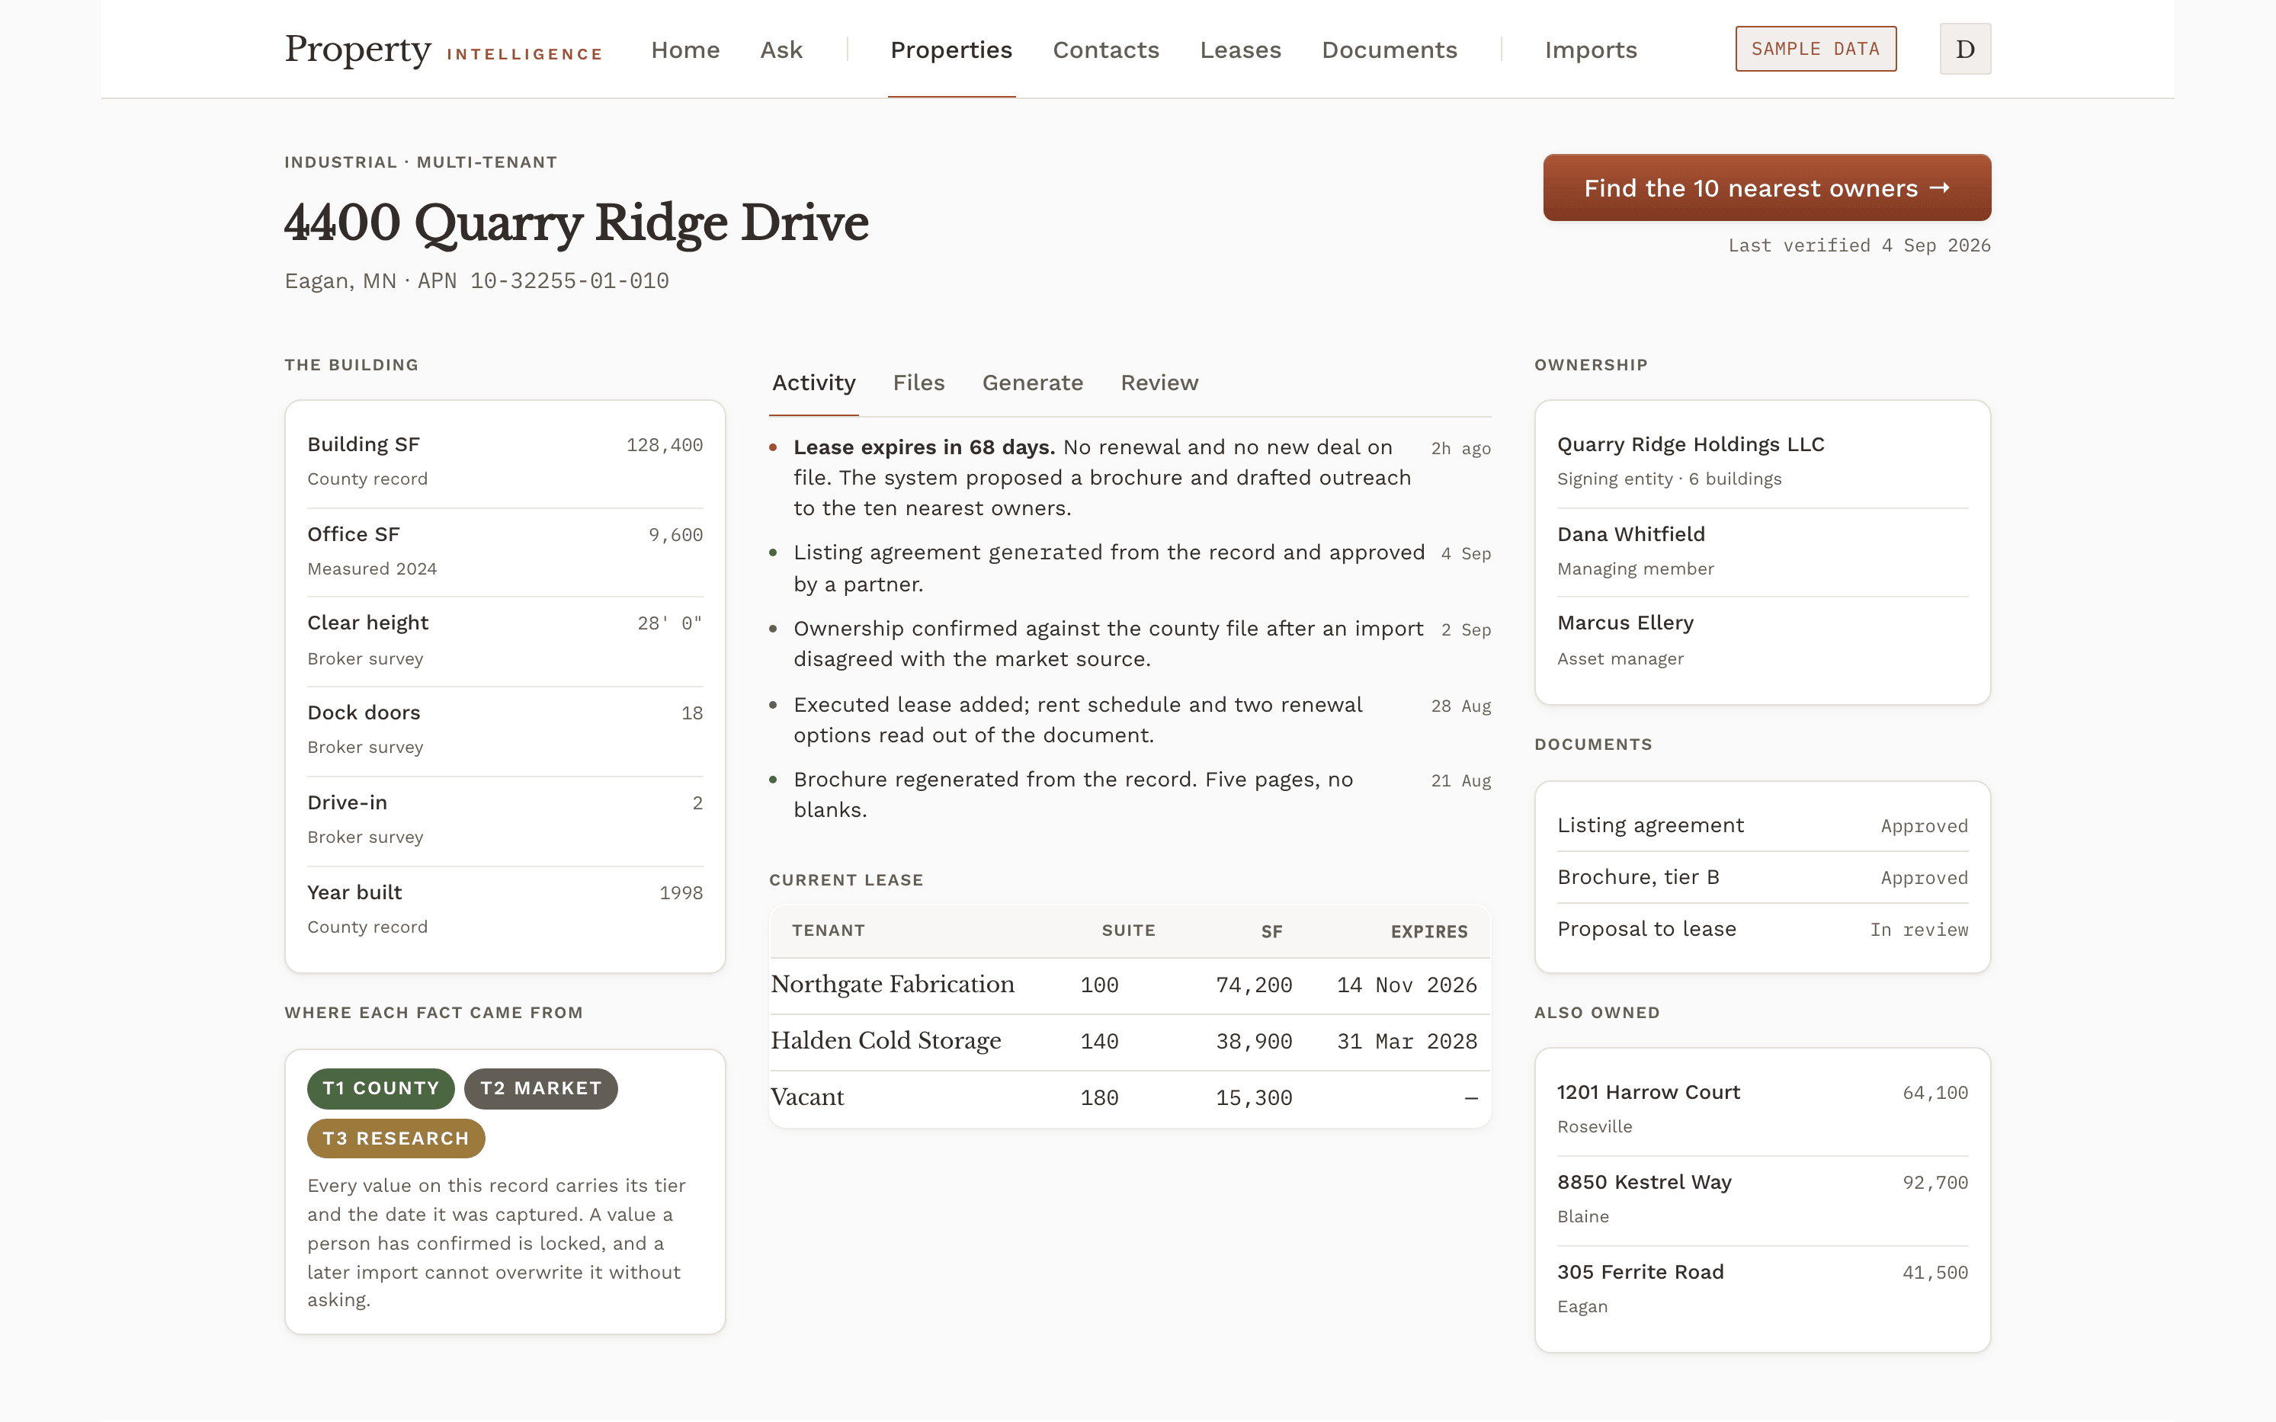2276x1422 pixels.
Task: Click the 14 Nov 2026 expiry date
Action: click(x=1407, y=985)
